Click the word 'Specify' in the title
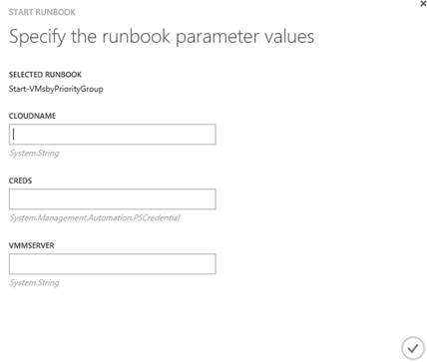This screenshot has width=427, height=362. pyautogui.click(x=37, y=37)
